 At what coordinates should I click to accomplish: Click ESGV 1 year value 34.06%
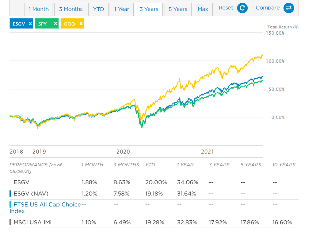[188, 182]
